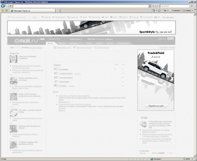
Task: Select the Volkswagen Tiguan rus tab
Action: [33, 11]
